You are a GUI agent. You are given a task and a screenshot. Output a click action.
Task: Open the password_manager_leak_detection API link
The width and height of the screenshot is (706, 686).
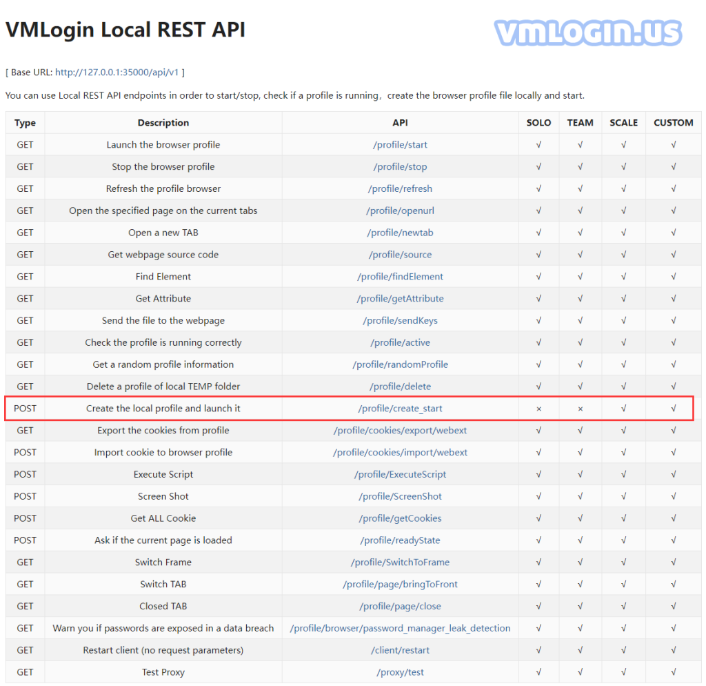[400, 628]
